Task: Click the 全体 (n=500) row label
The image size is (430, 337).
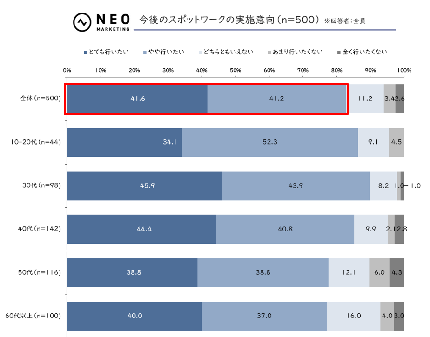Action: point(41,99)
